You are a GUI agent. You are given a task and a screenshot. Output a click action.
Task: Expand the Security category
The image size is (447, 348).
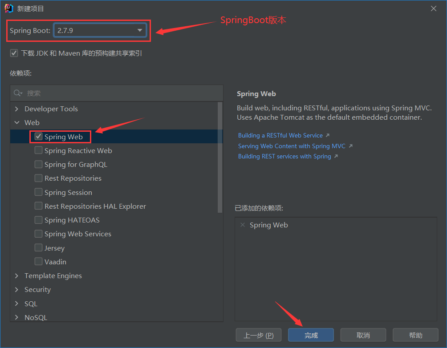pos(17,290)
